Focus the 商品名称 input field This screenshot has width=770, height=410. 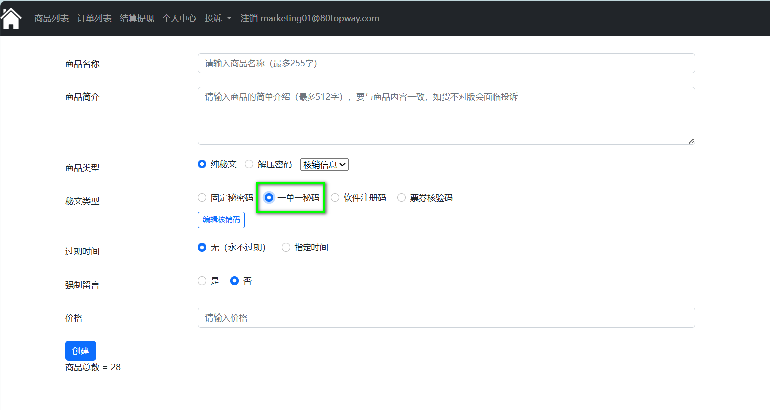pyautogui.click(x=446, y=63)
